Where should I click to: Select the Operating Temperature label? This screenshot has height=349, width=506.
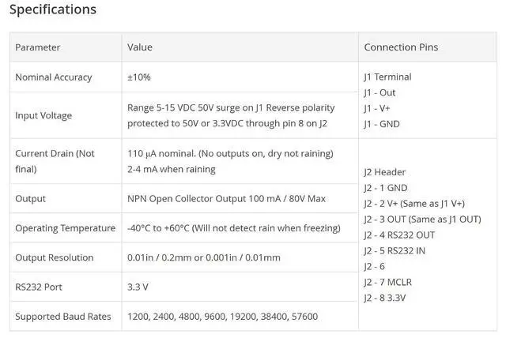(x=65, y=228)
